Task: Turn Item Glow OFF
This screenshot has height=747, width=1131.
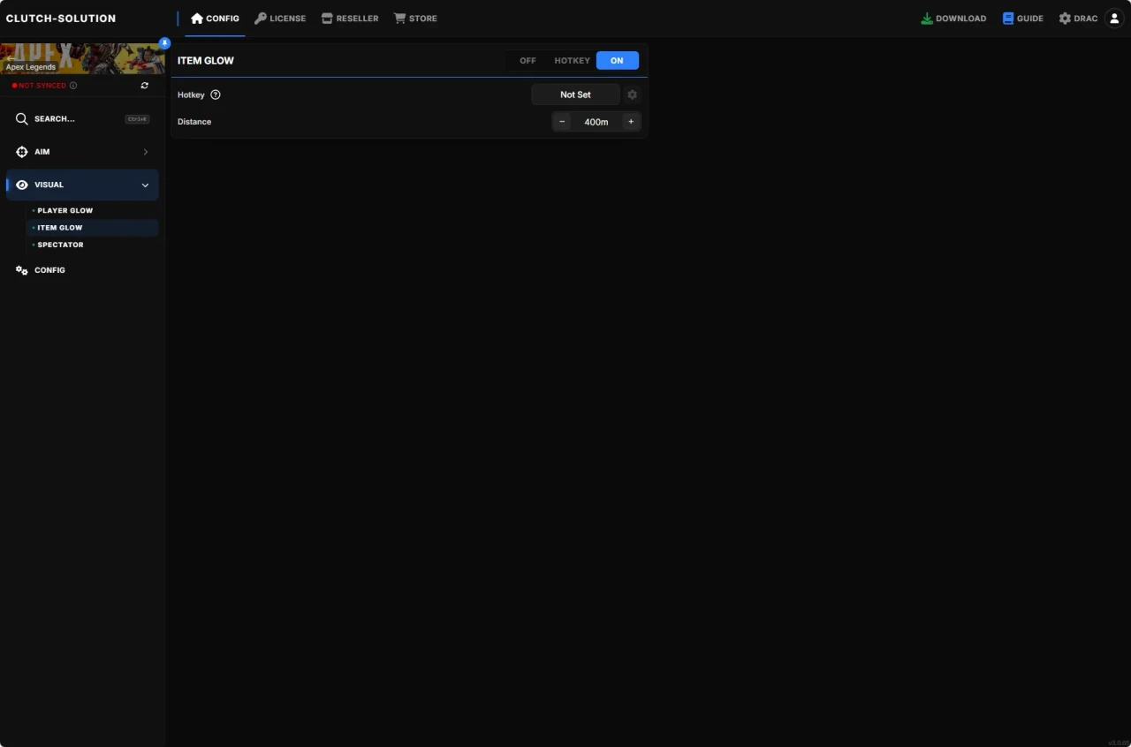Action: pyautogui.click(x=528, y=60)
